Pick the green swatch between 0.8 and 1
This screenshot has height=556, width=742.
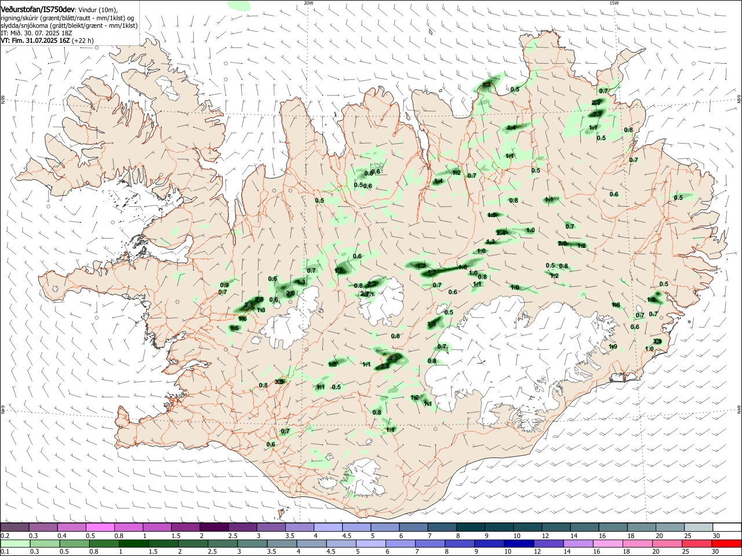[104, 543]
